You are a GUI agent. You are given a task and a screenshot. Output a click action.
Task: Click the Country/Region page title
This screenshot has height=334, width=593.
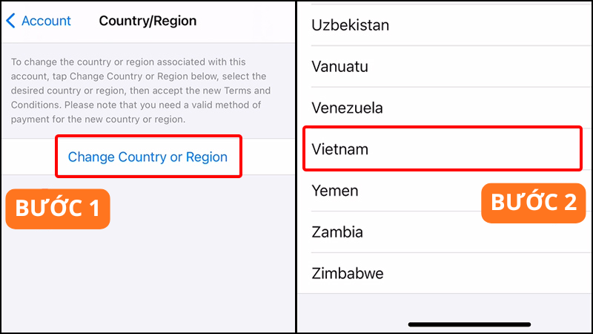tap(148, 21)
